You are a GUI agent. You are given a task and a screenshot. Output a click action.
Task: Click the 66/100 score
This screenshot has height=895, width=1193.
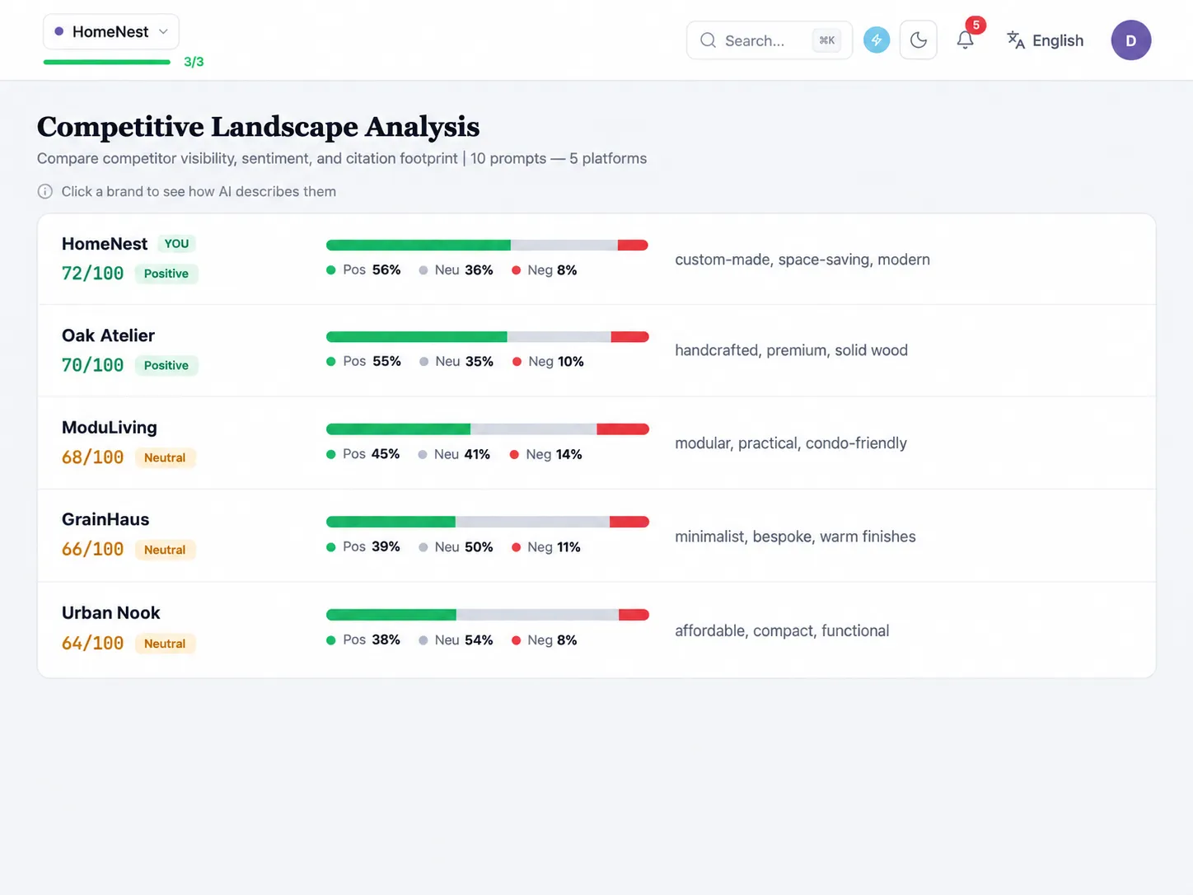tap(92, 550)
